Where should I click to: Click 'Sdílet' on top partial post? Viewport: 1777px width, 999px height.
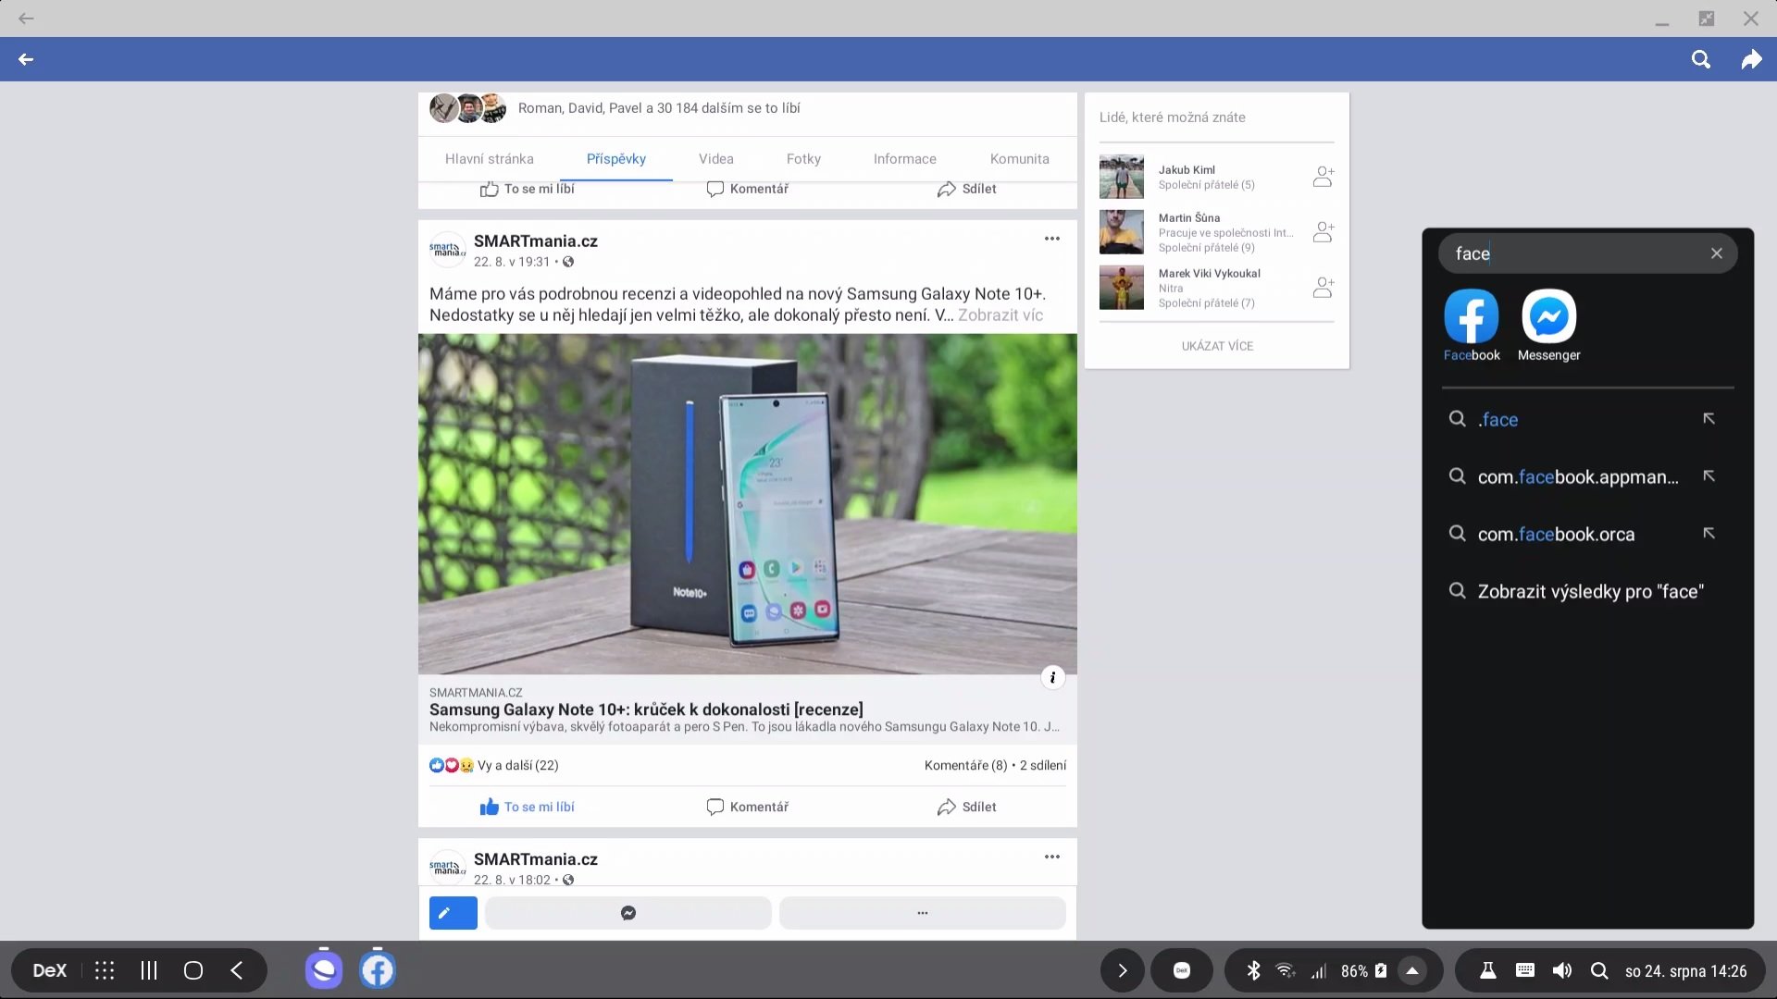tap(967, 189)
